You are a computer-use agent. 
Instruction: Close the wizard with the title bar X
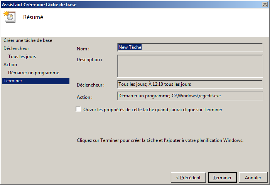[x=264, y=4]
